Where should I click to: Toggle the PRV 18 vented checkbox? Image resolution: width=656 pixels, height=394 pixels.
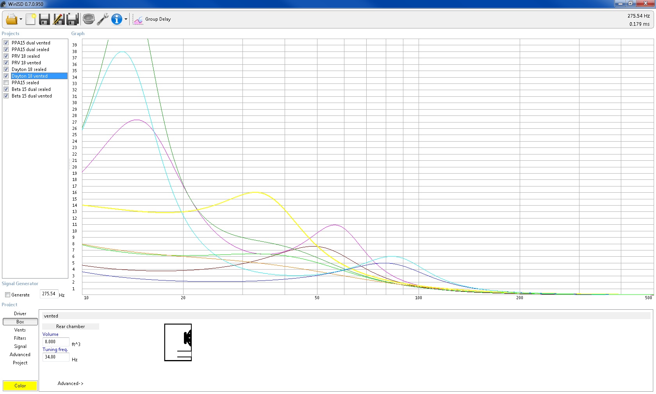[6, 63]
